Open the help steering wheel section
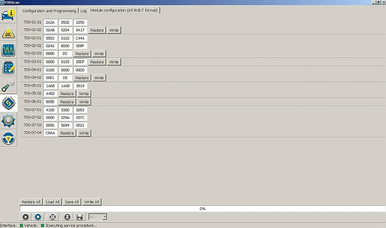The width and height of the screenshot is (386, 228). [x=8, y=138]
